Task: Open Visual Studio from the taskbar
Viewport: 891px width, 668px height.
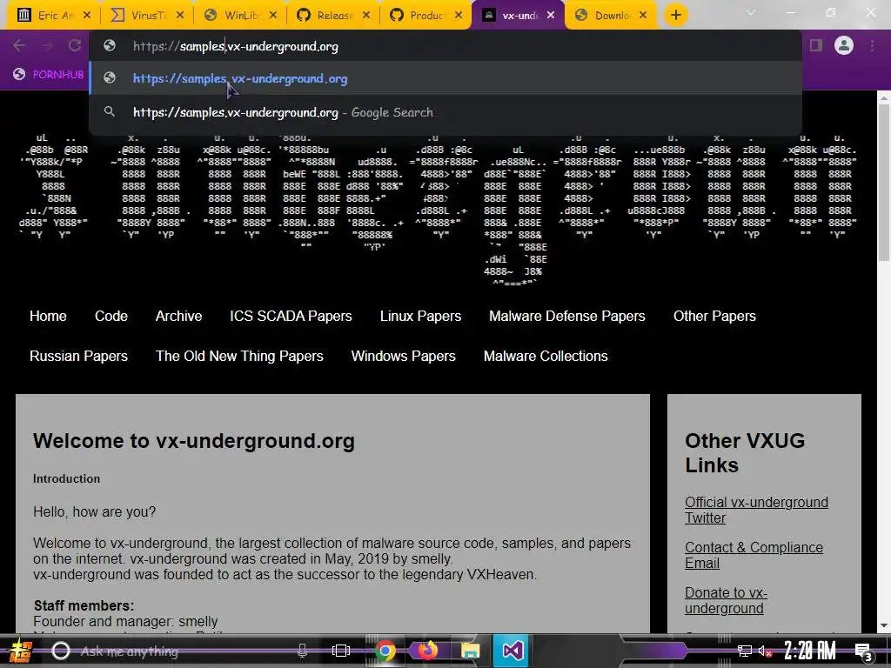Action: point(512,651)
